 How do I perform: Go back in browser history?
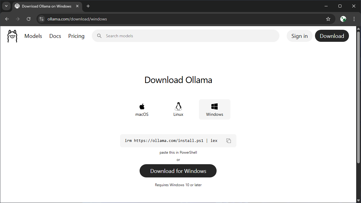[x=7, y=19]
